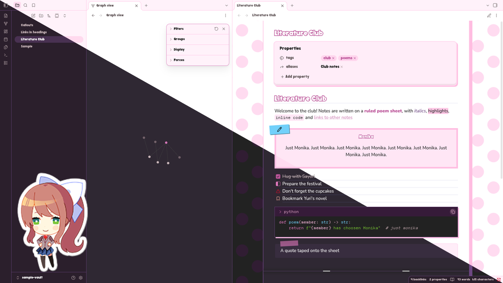This screenshot has height=283, width=503.
Task: Open the help icon
Action: (73, 277)
